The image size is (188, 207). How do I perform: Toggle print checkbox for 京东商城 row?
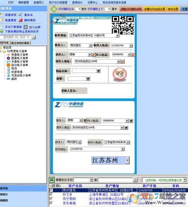[x=51, y=203]
